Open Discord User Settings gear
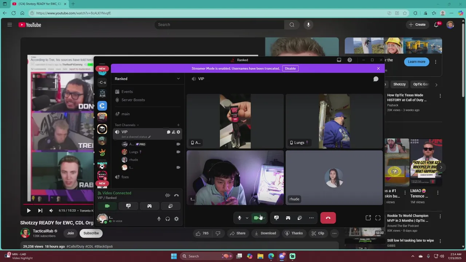The image size is (466, 262). (x=176, y=219)
